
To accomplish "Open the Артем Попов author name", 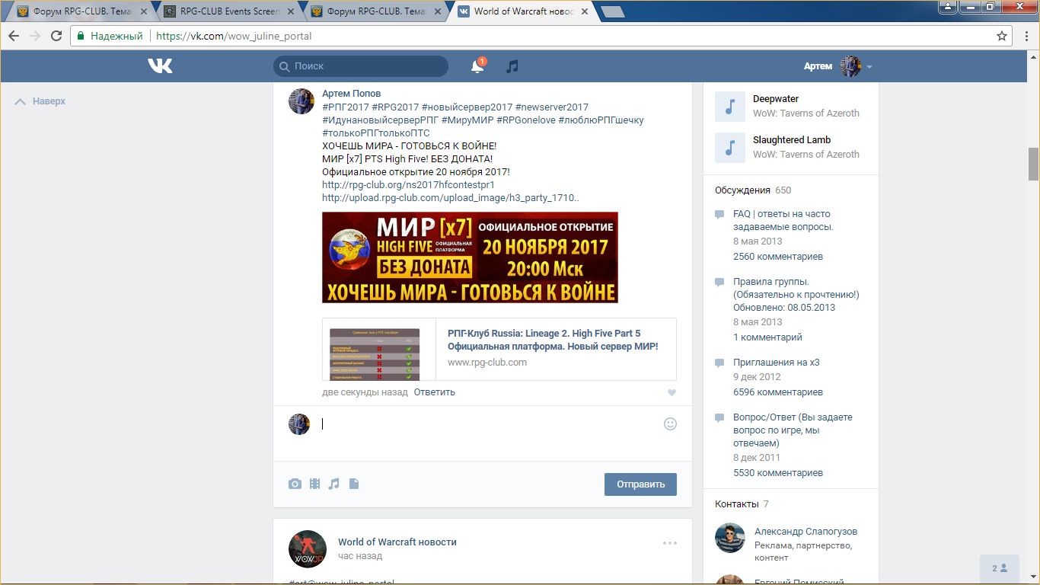I will tap(352, 94).
